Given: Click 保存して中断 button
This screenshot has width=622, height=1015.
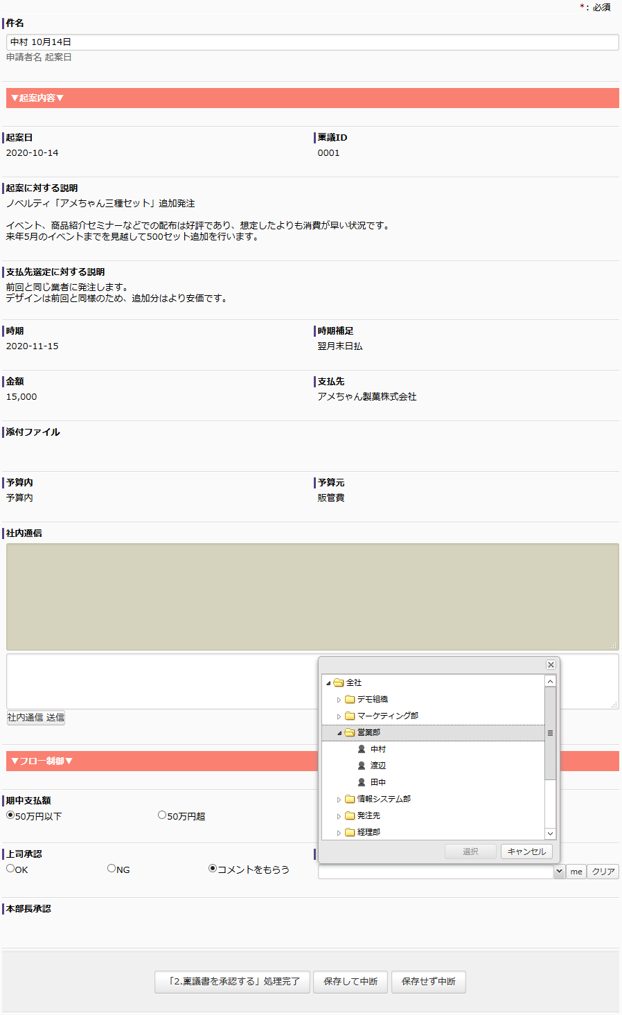Looking at the screenshot, I should [x=350, y=982].
